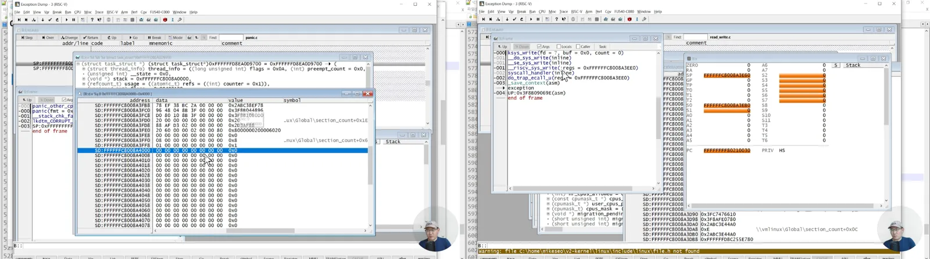Click the Task button in right Frame window
930x259 pixels.
pyautogui.click(x=603, y=46)
